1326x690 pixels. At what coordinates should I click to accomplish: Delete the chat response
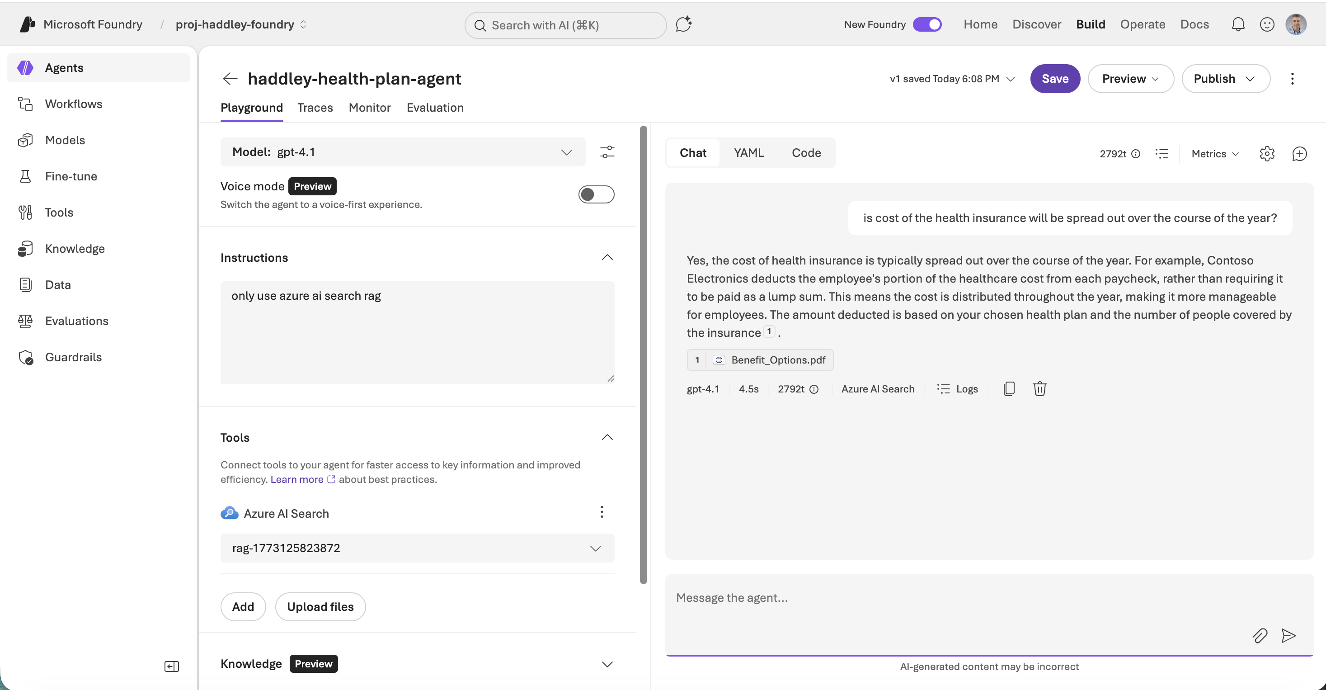1040,388
